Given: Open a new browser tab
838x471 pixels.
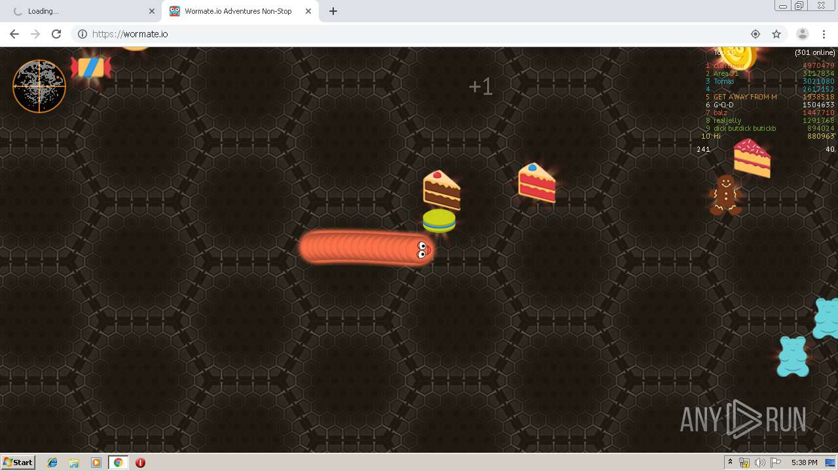Looking at the screenshot, I should (333, 11).
